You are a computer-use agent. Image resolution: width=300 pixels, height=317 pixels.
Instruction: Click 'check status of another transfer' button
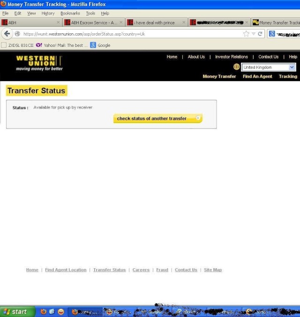click(x=157, y=118)
